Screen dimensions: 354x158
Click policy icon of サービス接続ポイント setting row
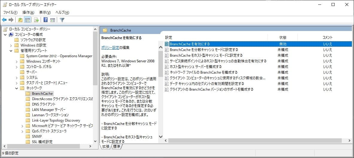pyautogui.click(x=167, y=61)
